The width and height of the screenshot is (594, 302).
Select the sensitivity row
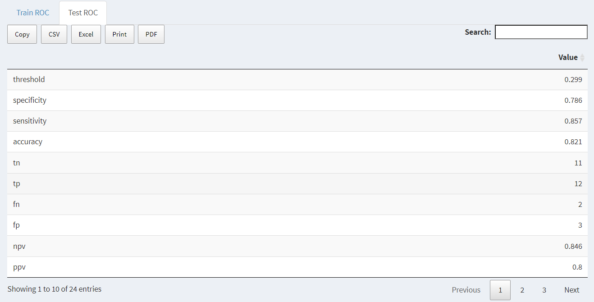30,121
